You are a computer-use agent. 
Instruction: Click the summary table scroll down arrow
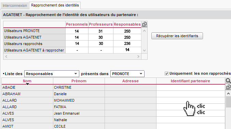coord(144,51)
